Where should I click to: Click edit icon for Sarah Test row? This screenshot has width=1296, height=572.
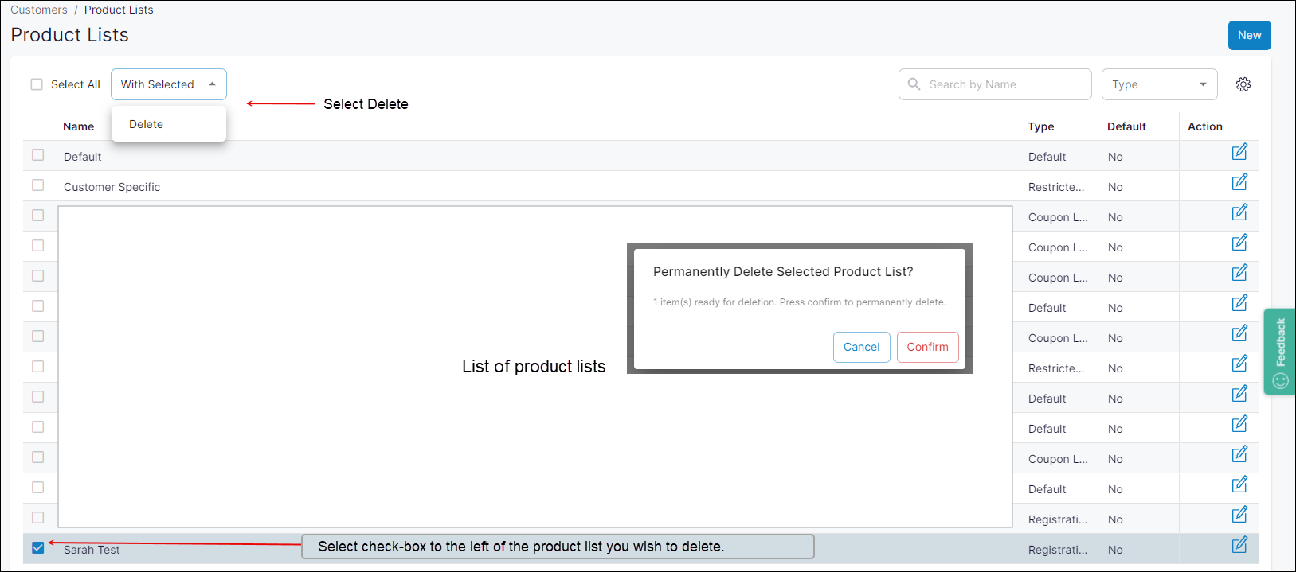(1239, 545)
